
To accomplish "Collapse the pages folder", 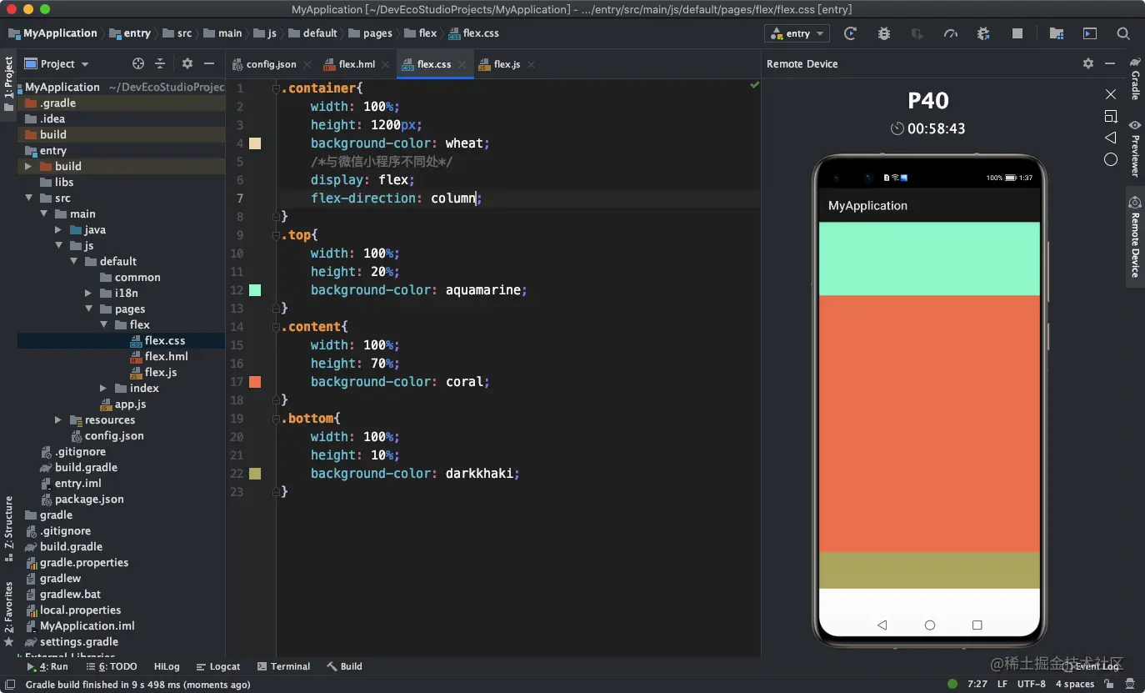I will coord(88,309).
